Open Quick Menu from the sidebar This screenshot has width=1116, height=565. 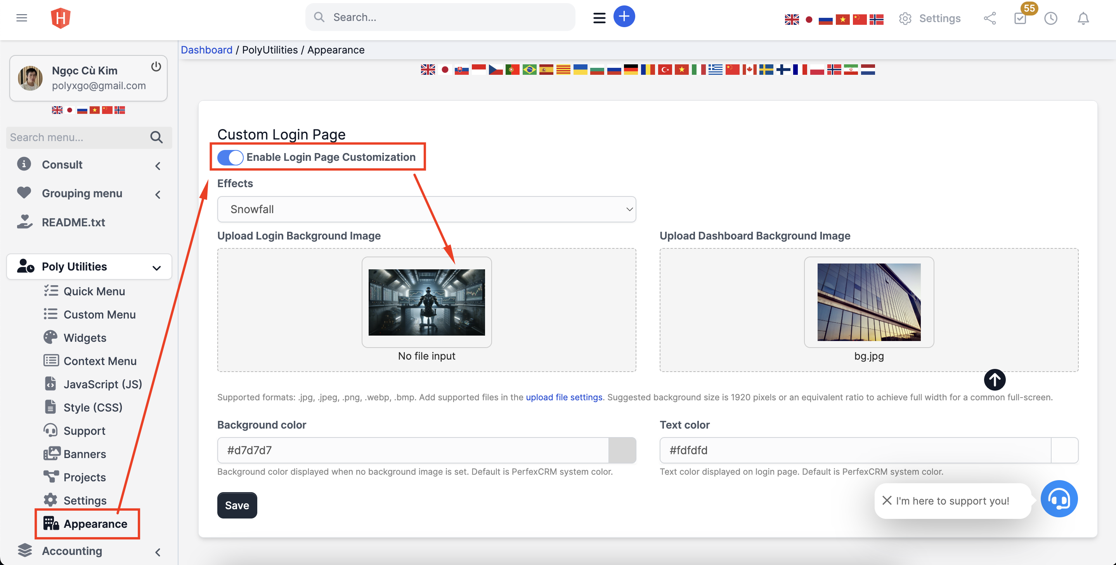click(94, 291)
